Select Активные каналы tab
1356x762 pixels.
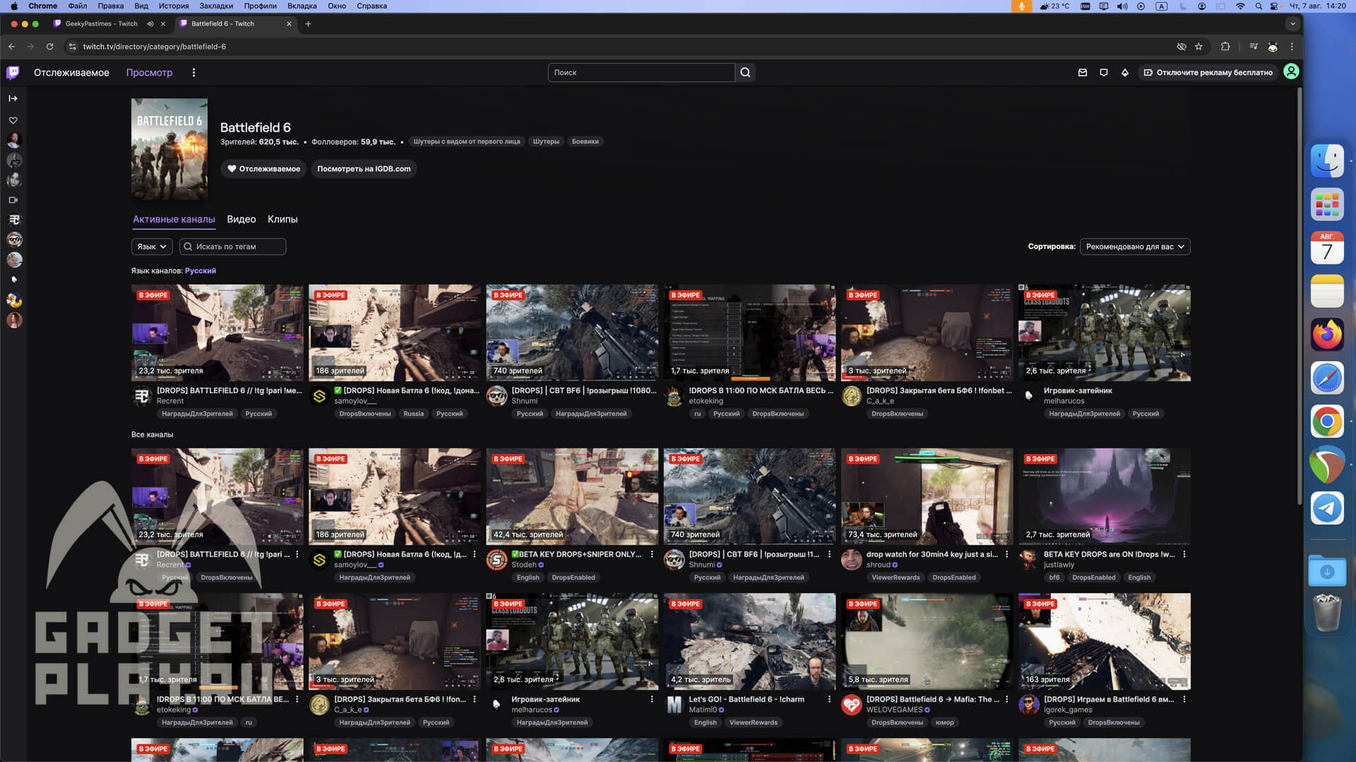[x=174, y=219]
